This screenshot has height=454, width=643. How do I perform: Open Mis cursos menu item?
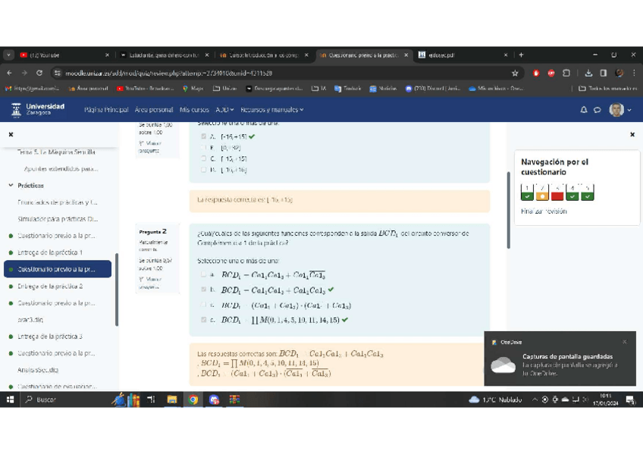(194, 110)
